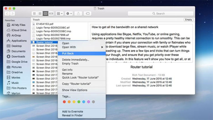Expand the Open With submenu

[x=82, y=47]
